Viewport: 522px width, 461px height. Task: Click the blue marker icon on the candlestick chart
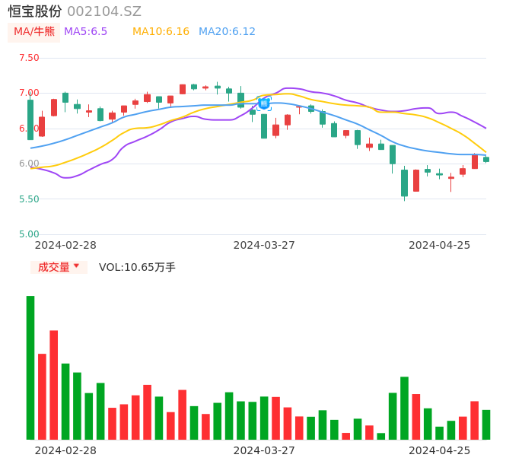[264, 103]
